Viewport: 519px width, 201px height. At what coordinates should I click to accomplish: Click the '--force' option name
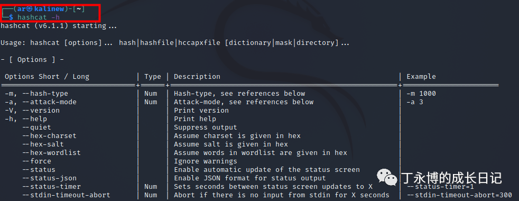[x=36, y=161]
